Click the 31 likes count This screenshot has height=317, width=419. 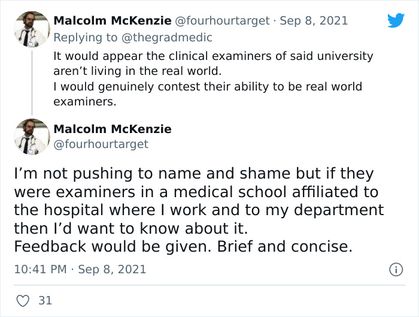tap(45, 300)
